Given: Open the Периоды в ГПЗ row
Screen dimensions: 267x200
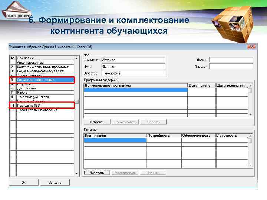Looking at the screenshot, I should pos(42,106).
